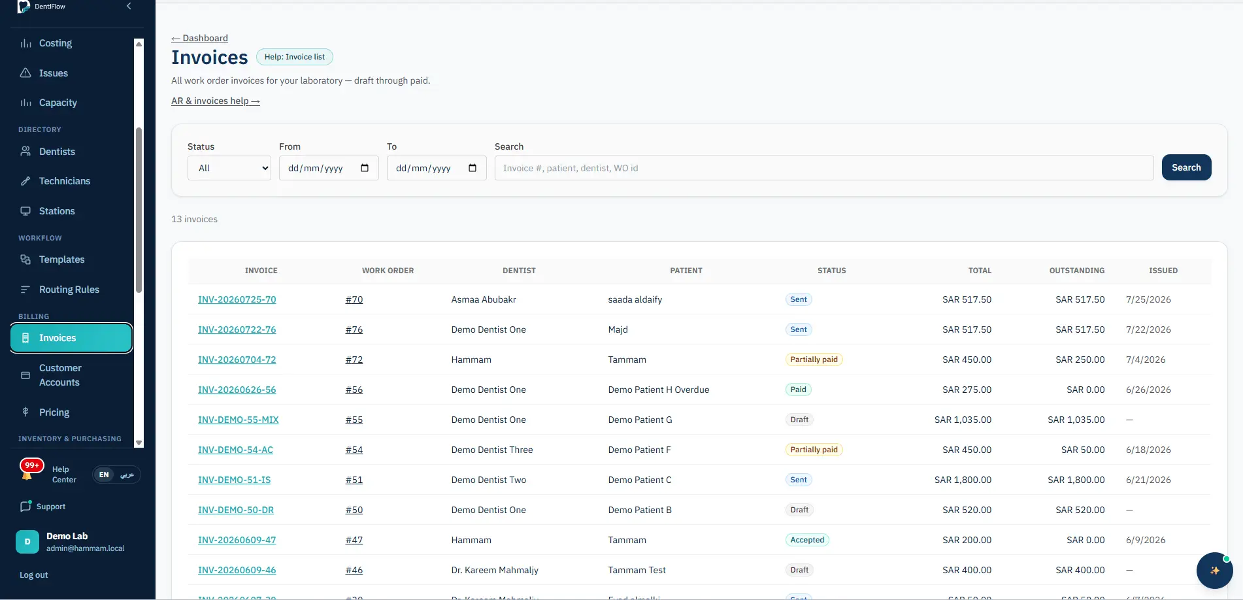Click dentist Dr. Kareem Mahmaljy in #46 row
Screen dimensions: 1243x600
point(495,570)
